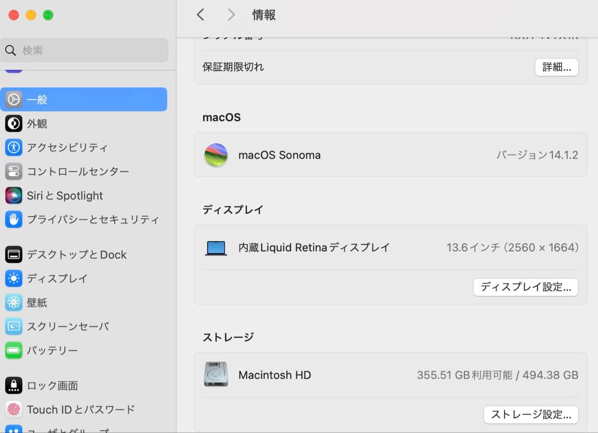This screenshot has width=598, height=433.
Task: Open ロック画面 settings
Action: [x=13, y=385]
